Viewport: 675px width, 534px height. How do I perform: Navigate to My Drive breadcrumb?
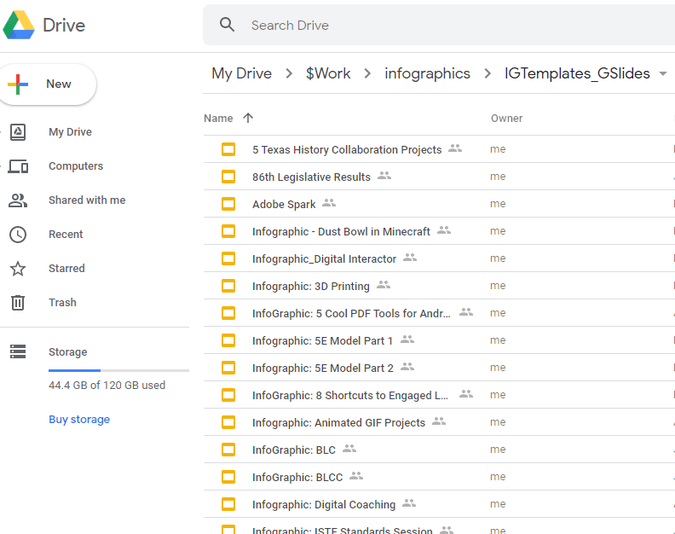pyautogui.click(x=241, y=73)
